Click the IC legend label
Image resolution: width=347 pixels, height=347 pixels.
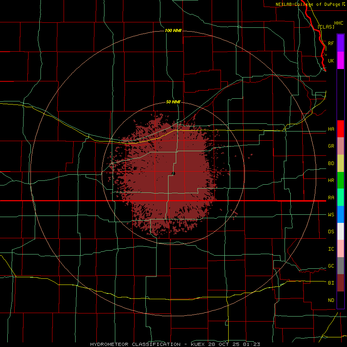click(x=331, y=249)
